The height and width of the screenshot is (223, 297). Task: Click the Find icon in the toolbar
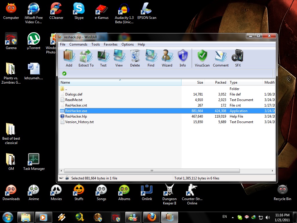point(151,58)
